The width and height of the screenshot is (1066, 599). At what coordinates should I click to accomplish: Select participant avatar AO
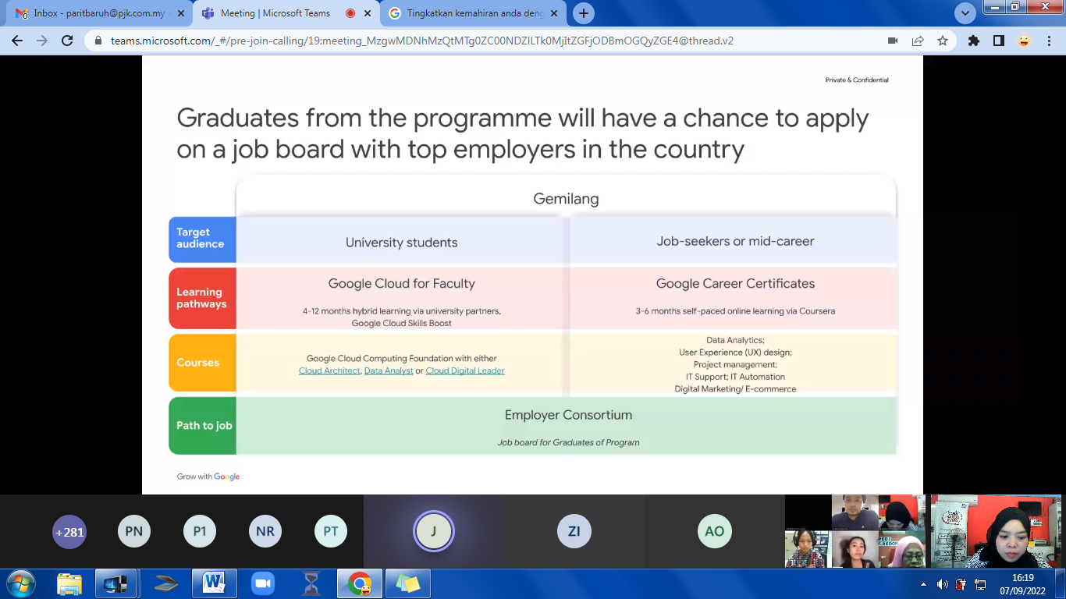[x=714, y=532]
